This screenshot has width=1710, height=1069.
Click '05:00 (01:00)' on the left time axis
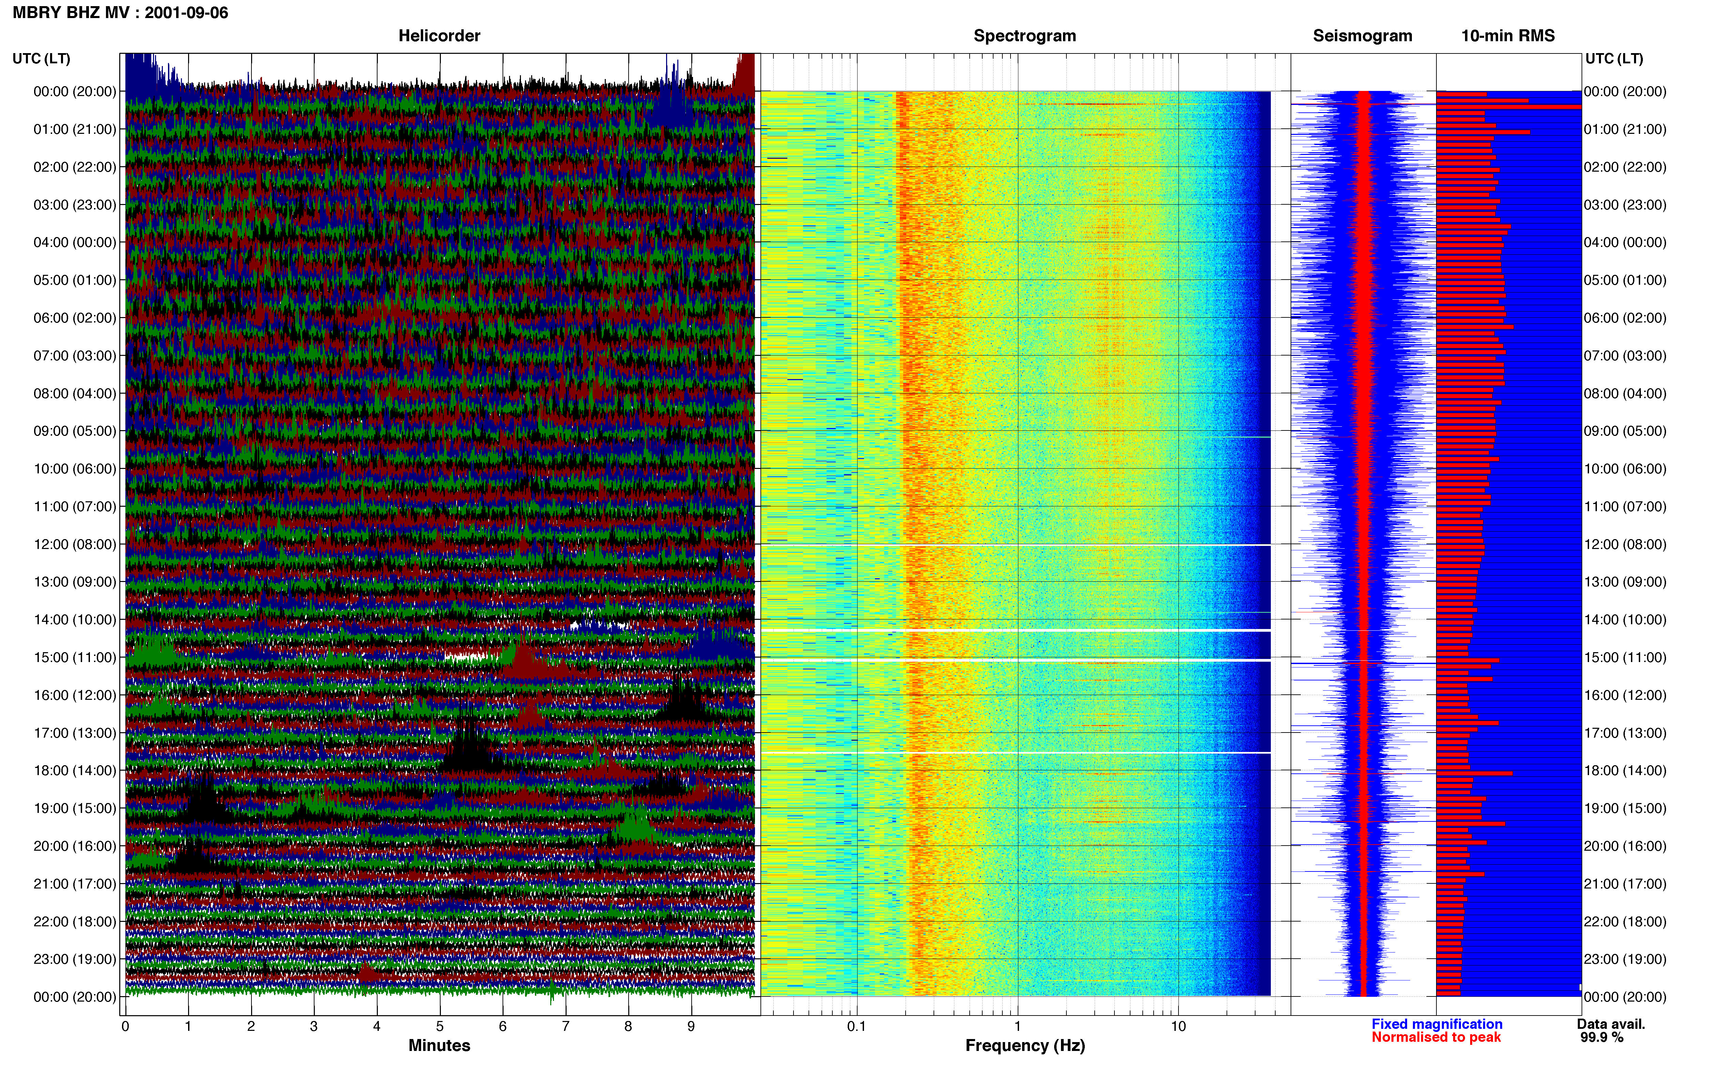click(x=75, y=280)
